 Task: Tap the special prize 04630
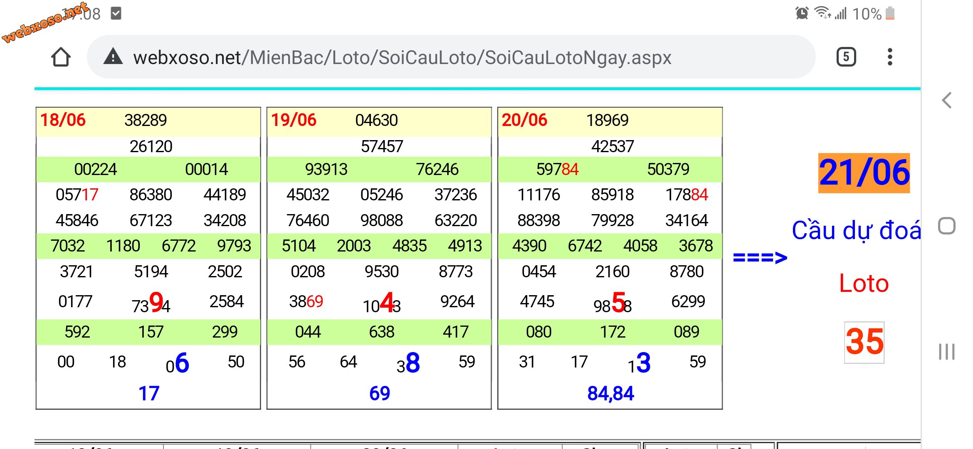click(x=376, y=121)
